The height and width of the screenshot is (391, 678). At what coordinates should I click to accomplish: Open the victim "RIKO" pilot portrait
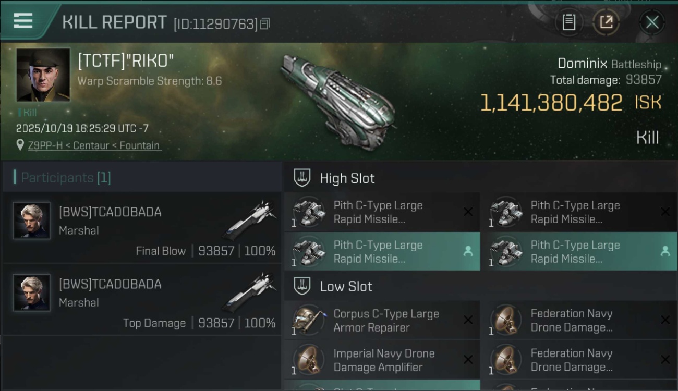(x=43, y=75)
